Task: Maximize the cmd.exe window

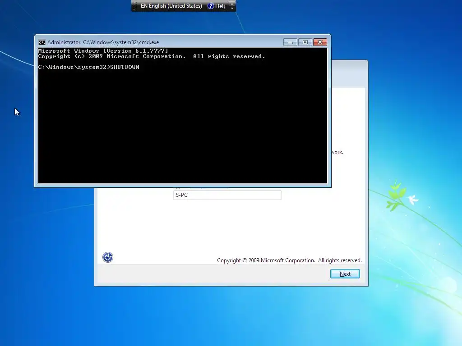Action: click(x=305, y=42)
